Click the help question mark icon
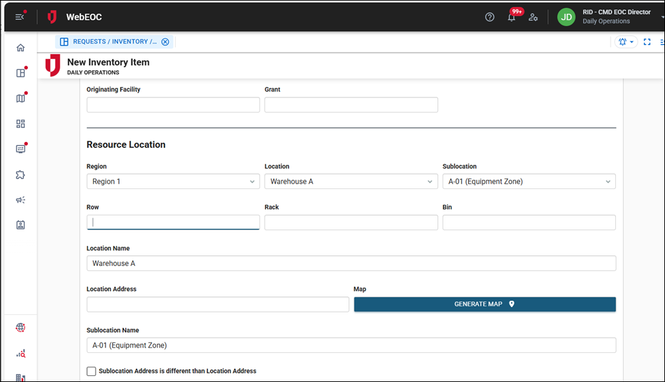The image size is (665, 382). 490,17
